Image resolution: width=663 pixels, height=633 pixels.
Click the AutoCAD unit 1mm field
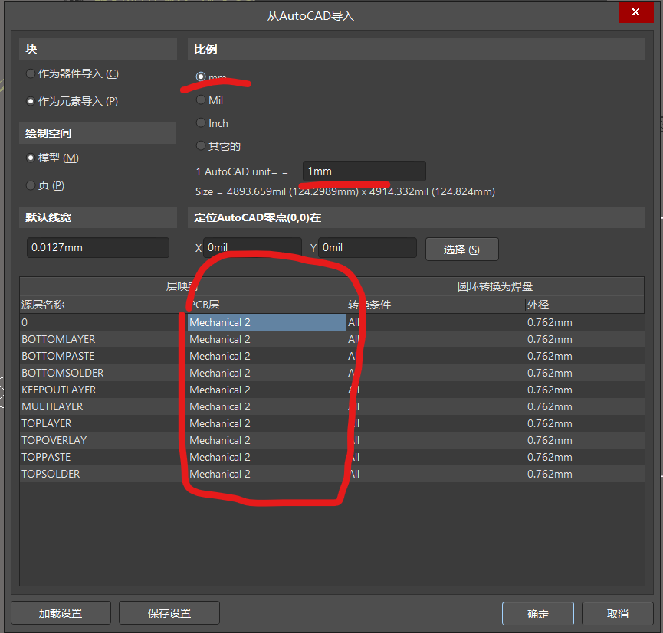tap(364, 171)
